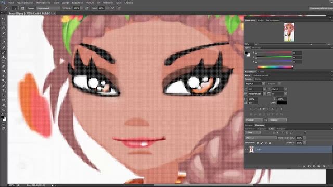
Task: Toggle underline in Character panel
Action: coord(277,109)
